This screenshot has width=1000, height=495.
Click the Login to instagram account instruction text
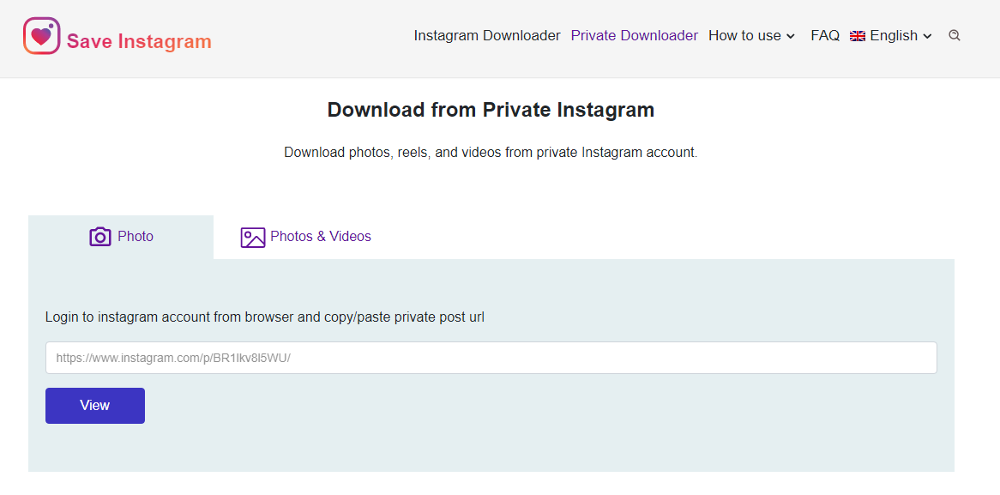[x=264, y=317]
